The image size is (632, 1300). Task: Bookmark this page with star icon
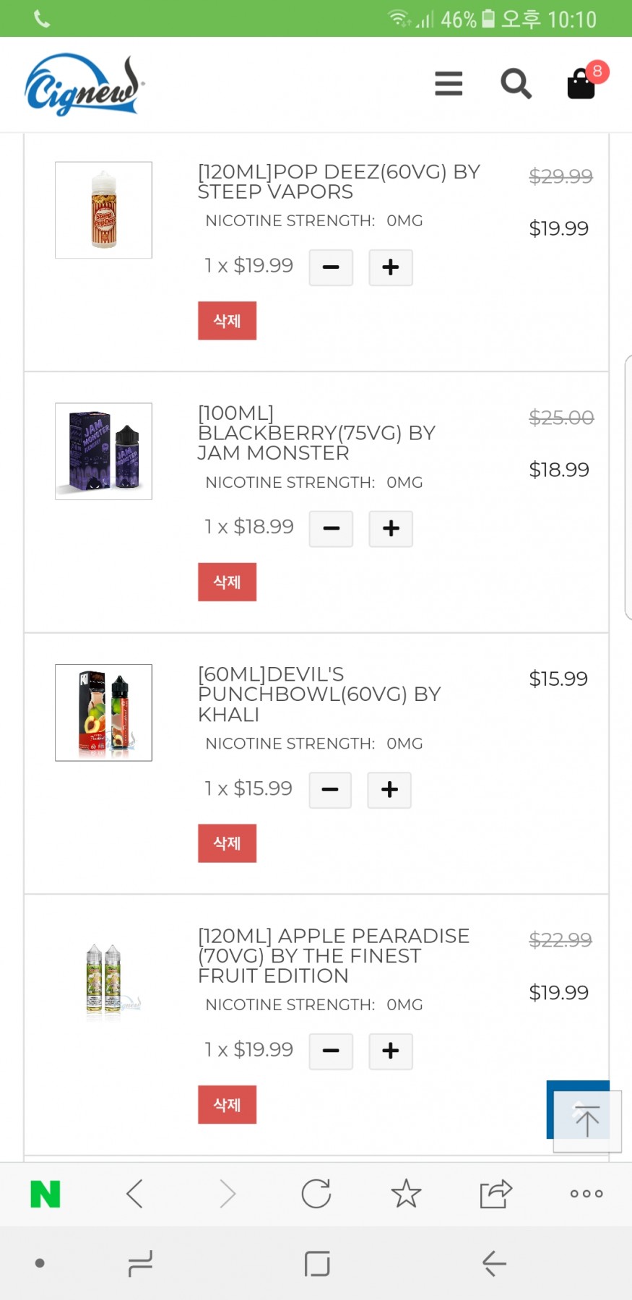(x=406, y=1194)
